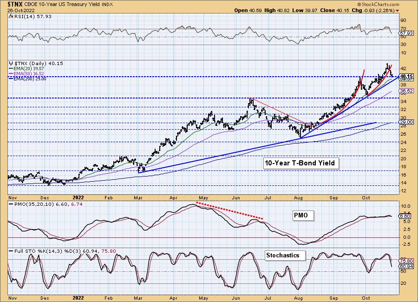Click the candlestick icon beside $TNX (Daily)
This screenshot has width=418, height=302.
coord(11,64)
